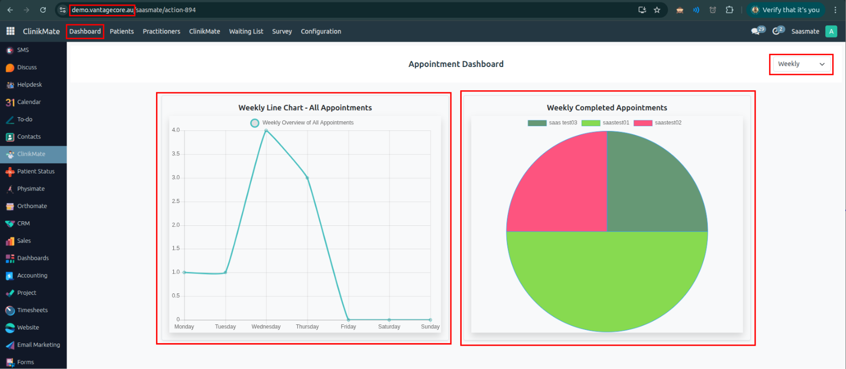The image size is (846, 369).
Task: Bookmark page with the star icon
Action: (657, 10)
